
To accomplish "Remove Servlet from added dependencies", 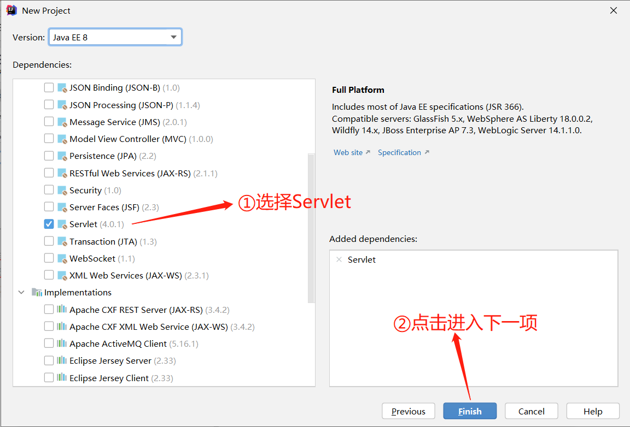I will 339,260.
